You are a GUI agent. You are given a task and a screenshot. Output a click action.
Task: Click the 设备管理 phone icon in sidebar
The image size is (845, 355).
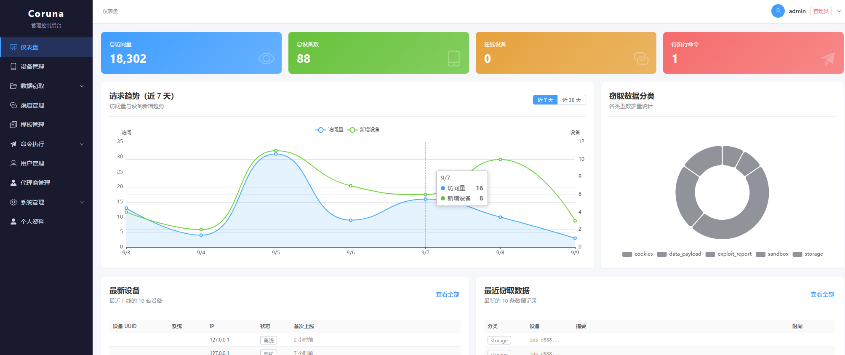(x=13, y=67)
